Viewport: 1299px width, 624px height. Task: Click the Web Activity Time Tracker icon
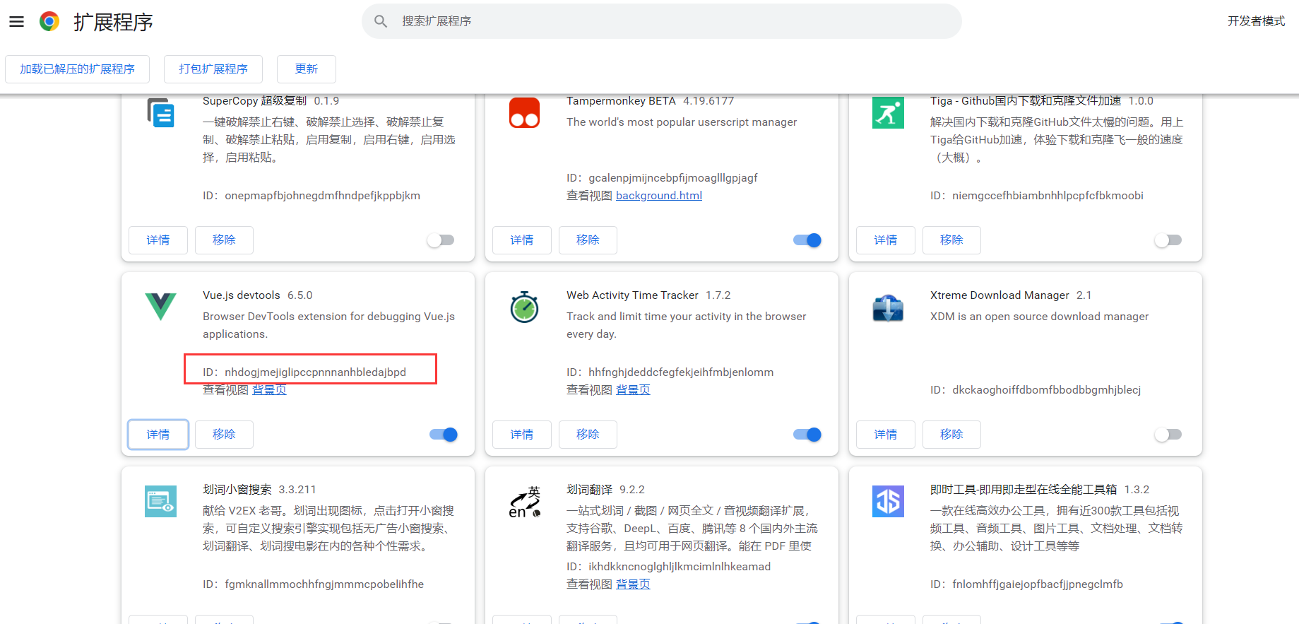524,307
